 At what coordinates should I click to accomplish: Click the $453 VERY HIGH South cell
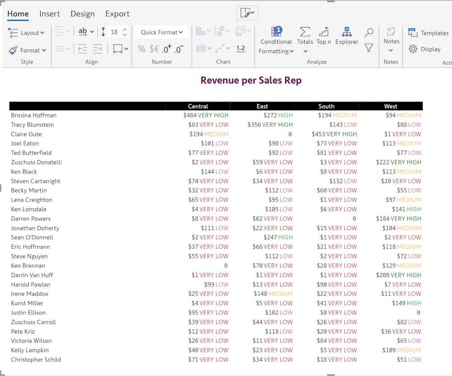pyautogui.click(x=334, y=134)
